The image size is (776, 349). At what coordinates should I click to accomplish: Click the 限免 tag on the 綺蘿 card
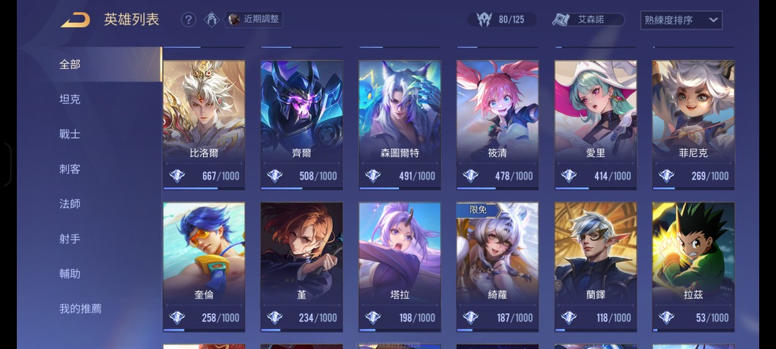pos(478,210)
